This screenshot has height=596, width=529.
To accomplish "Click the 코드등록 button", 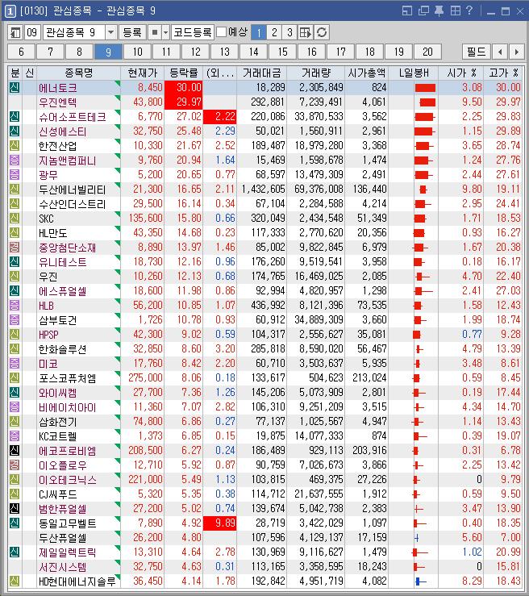I will click(x=193, y=32).
